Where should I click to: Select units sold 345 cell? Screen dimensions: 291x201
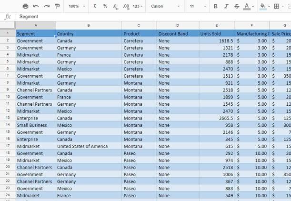pos(217,139)
